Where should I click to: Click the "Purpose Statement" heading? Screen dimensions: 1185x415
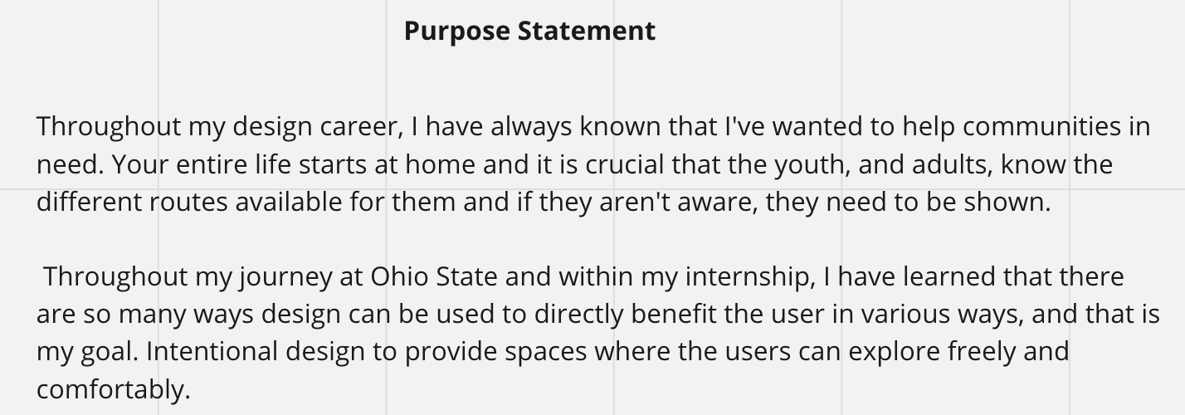click(529, 32)
